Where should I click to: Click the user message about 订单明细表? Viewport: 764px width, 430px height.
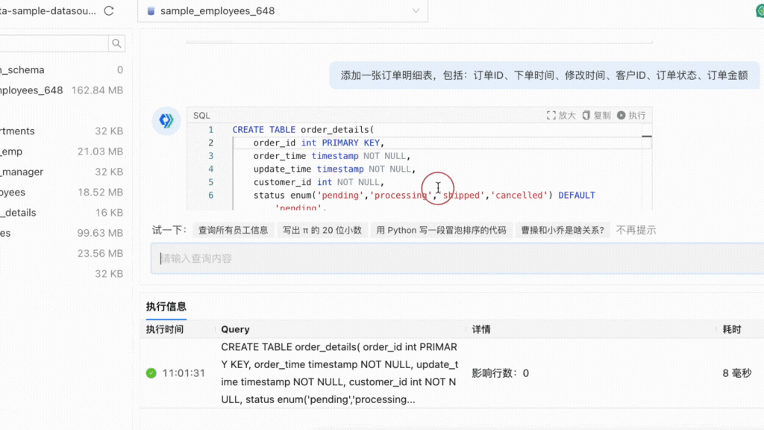tap(544, 75)
